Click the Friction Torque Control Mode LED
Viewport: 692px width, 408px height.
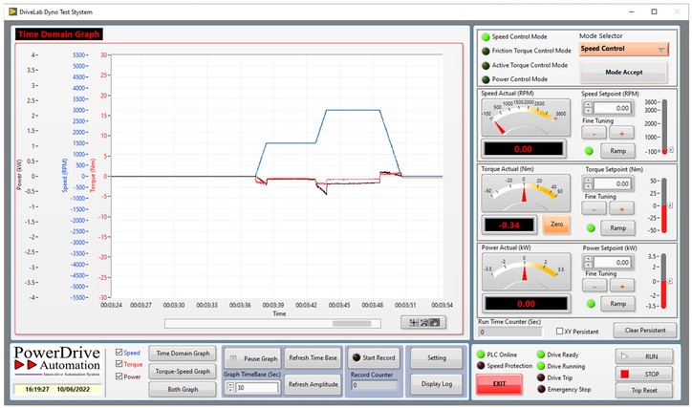[x=486, y=52]
